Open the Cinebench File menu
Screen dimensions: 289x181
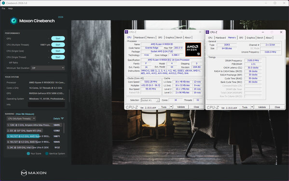[x=3, y=9]
